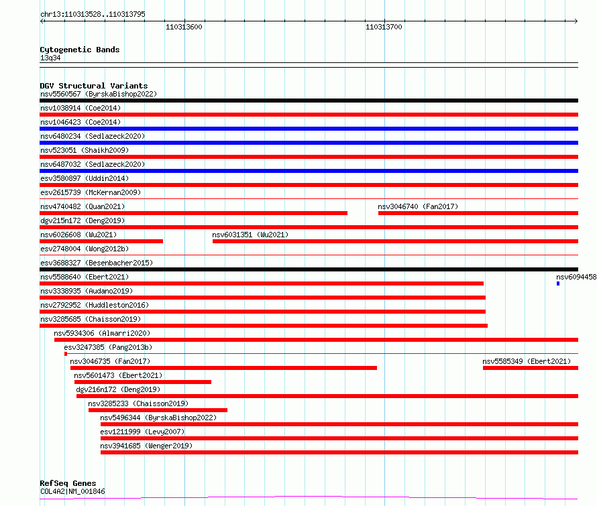Click the nsv5934306 (Almarri2020) label
This screenshot has width=597, height=506.
[x=102, y=333]
